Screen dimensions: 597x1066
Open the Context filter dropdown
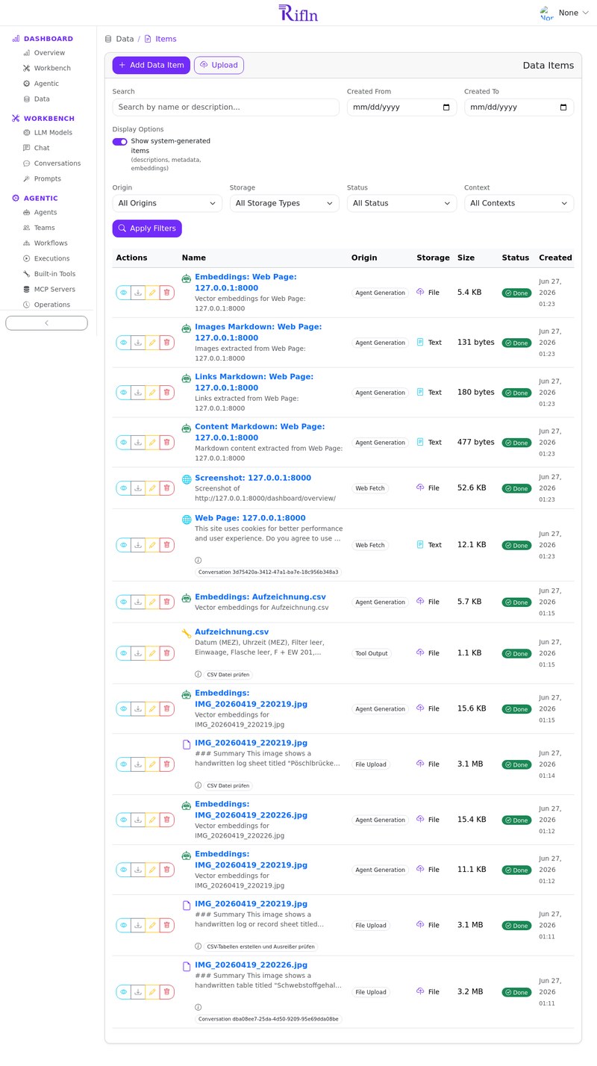(519, 203)
